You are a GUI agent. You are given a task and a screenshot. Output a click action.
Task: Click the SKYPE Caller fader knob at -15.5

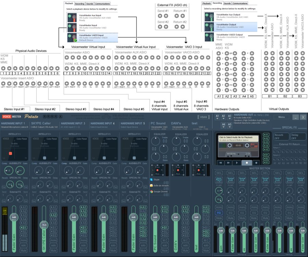pos(43,225)
